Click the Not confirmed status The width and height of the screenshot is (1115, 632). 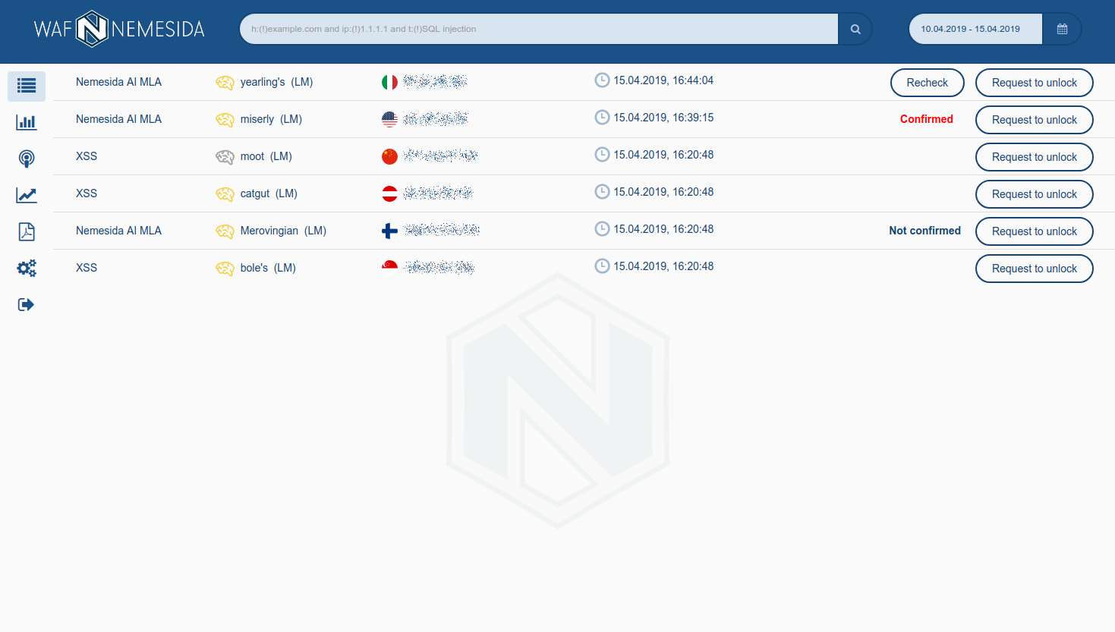tap(924, 231)
